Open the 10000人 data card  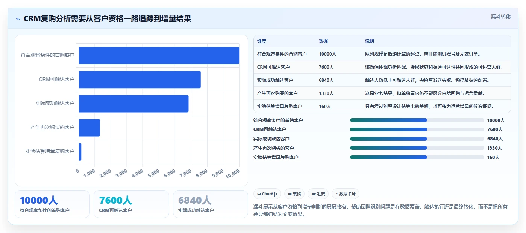tap(52, 204)
